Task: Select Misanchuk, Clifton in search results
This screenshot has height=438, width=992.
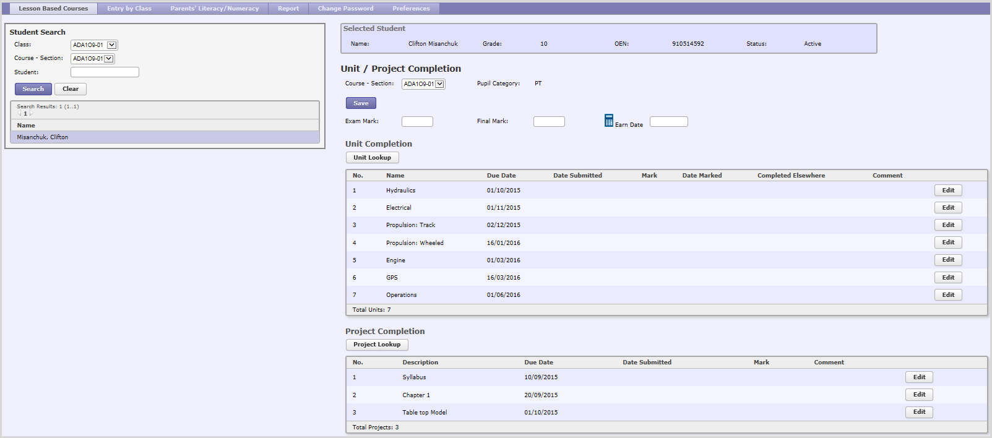Action: [x=43, y=137]
